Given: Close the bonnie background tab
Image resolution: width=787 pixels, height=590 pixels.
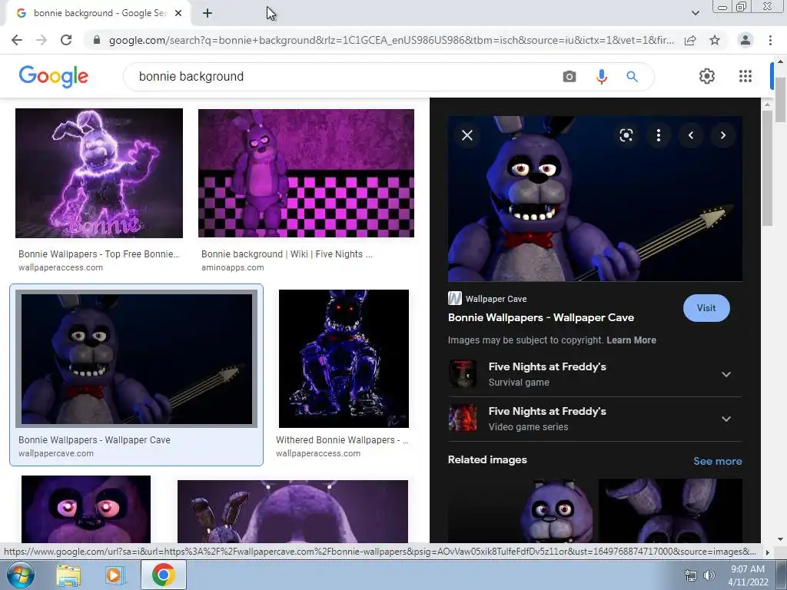Looking at the screenshot, I should [x=178, y=14].
